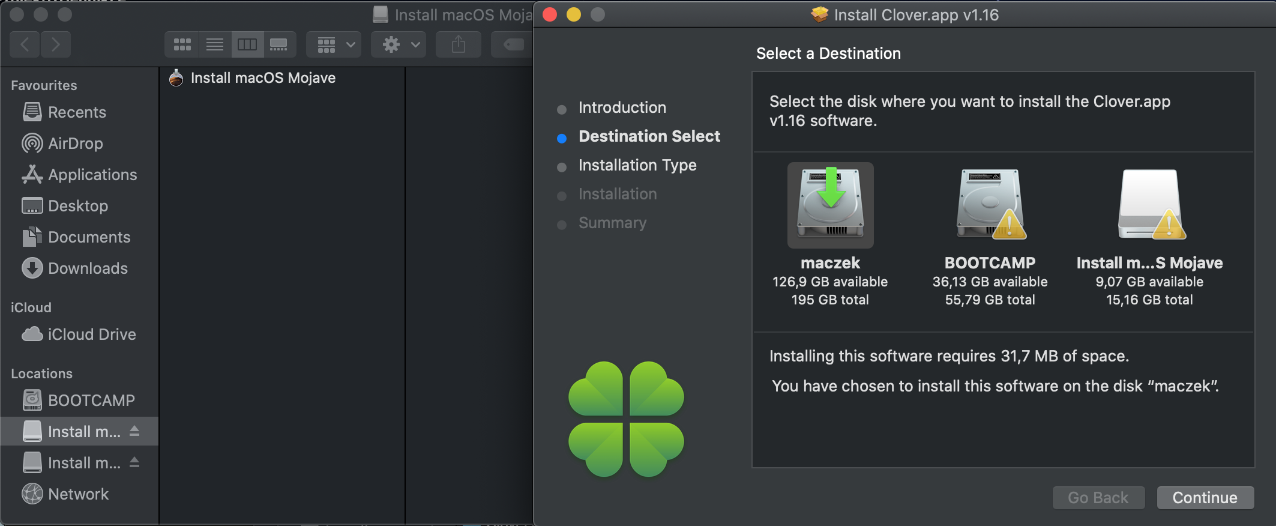Switch Finder to gallery view
This screenshot has height=526, width=1276.
[x=279, y=44]
